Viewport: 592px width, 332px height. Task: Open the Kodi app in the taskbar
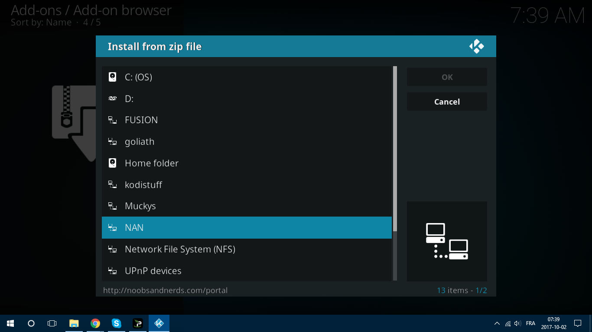click(x=159, y=323)
